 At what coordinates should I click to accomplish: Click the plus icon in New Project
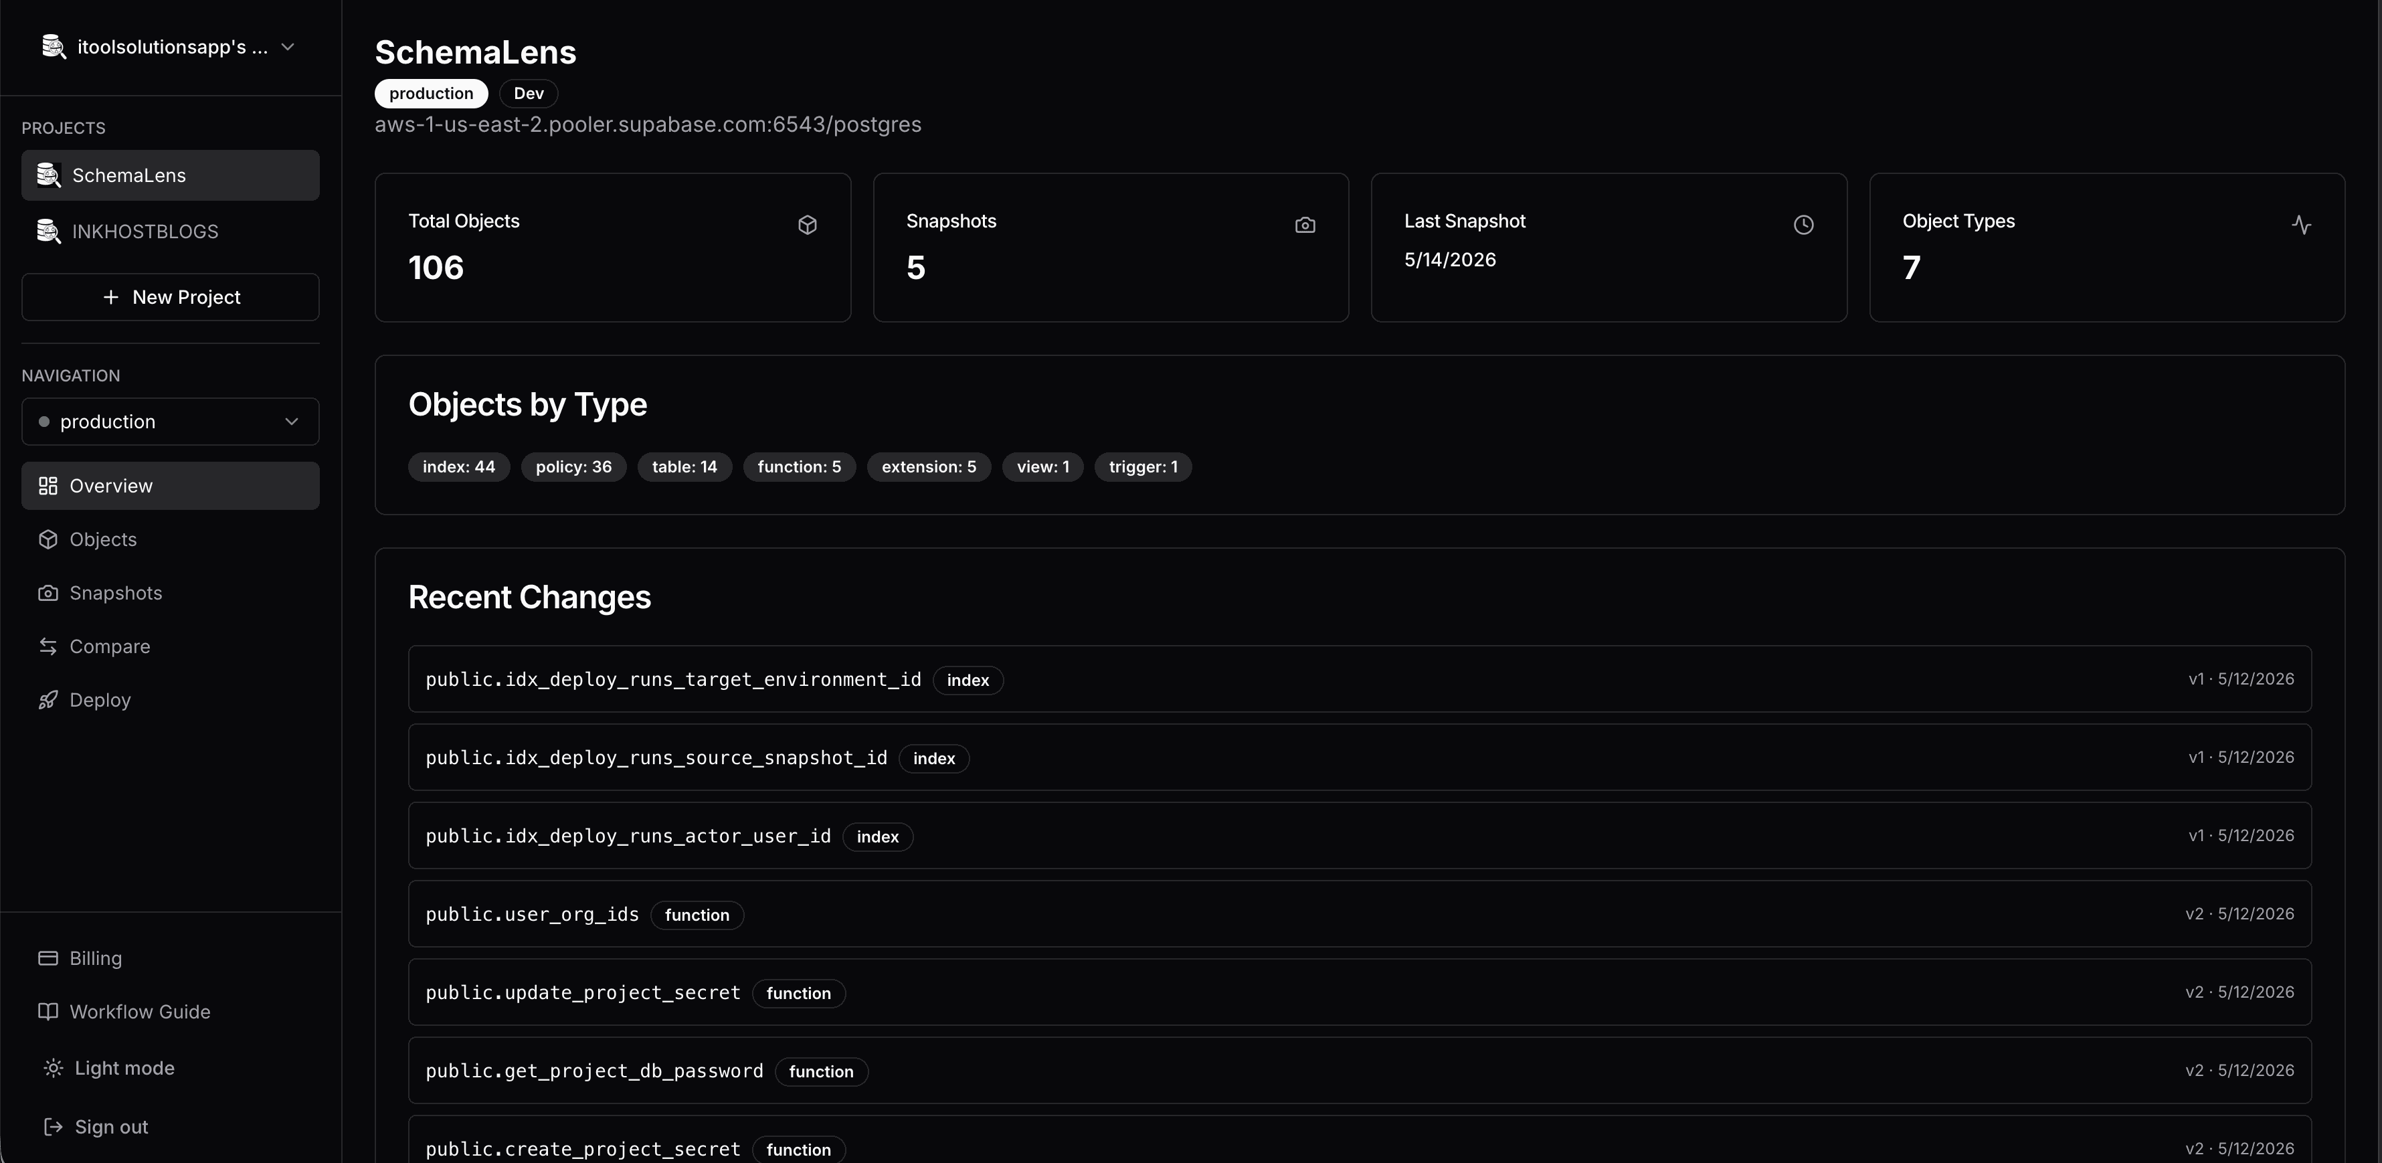(111, 296)
